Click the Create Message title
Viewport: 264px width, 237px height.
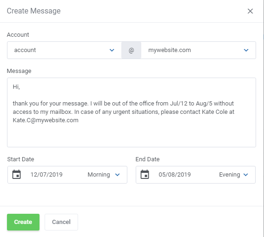(x=33, y=11)
